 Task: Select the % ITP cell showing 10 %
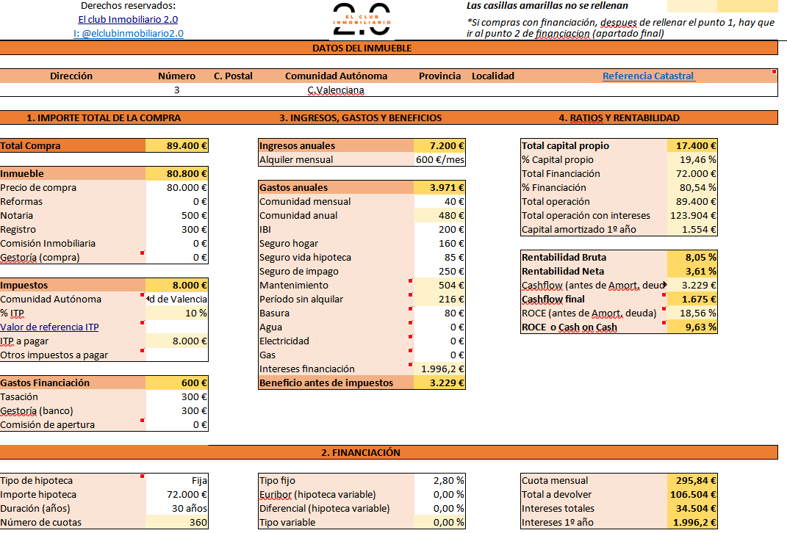click(176, 313)
